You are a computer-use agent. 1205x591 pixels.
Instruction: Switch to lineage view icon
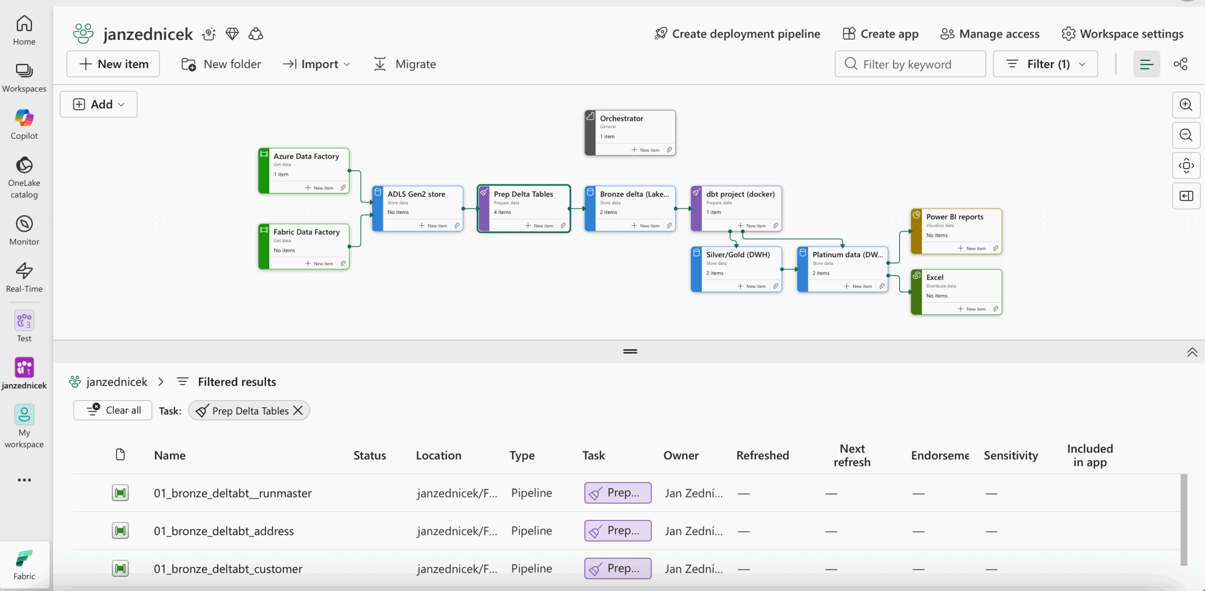1180,64
